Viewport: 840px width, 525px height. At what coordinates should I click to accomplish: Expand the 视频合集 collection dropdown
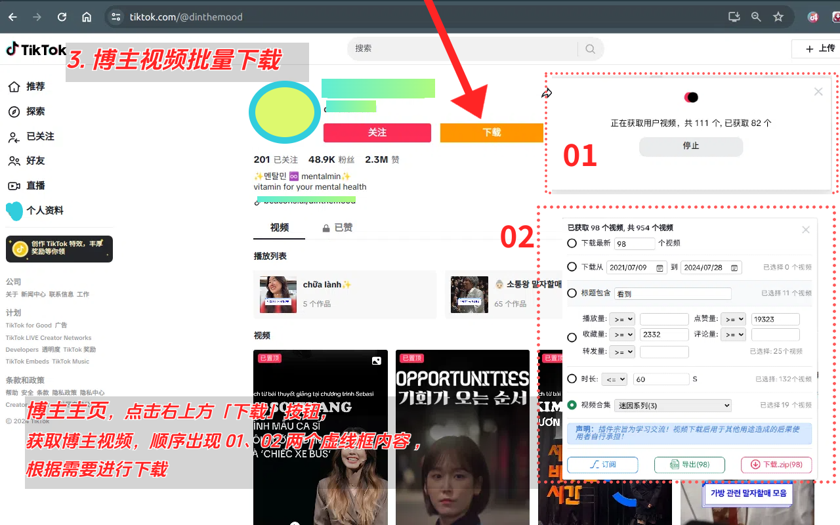click(x=673, y=406)
